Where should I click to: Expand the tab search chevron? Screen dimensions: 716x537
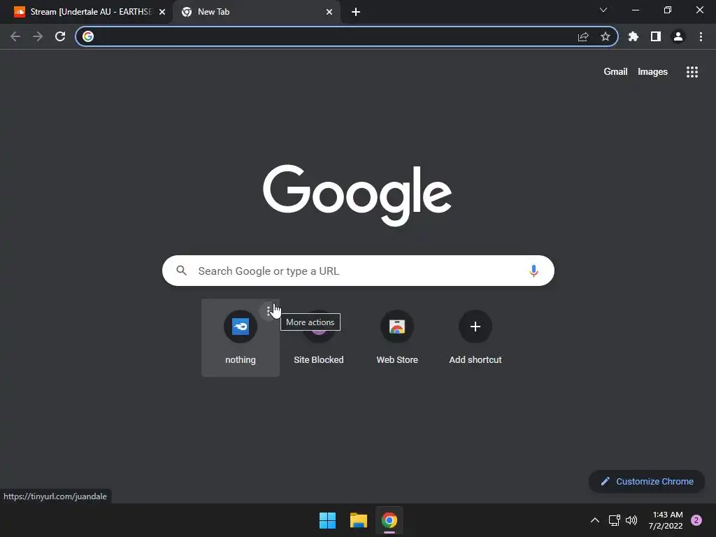coord(603,10)
